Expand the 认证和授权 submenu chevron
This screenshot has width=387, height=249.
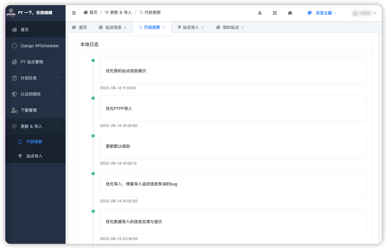click(58, 94)
